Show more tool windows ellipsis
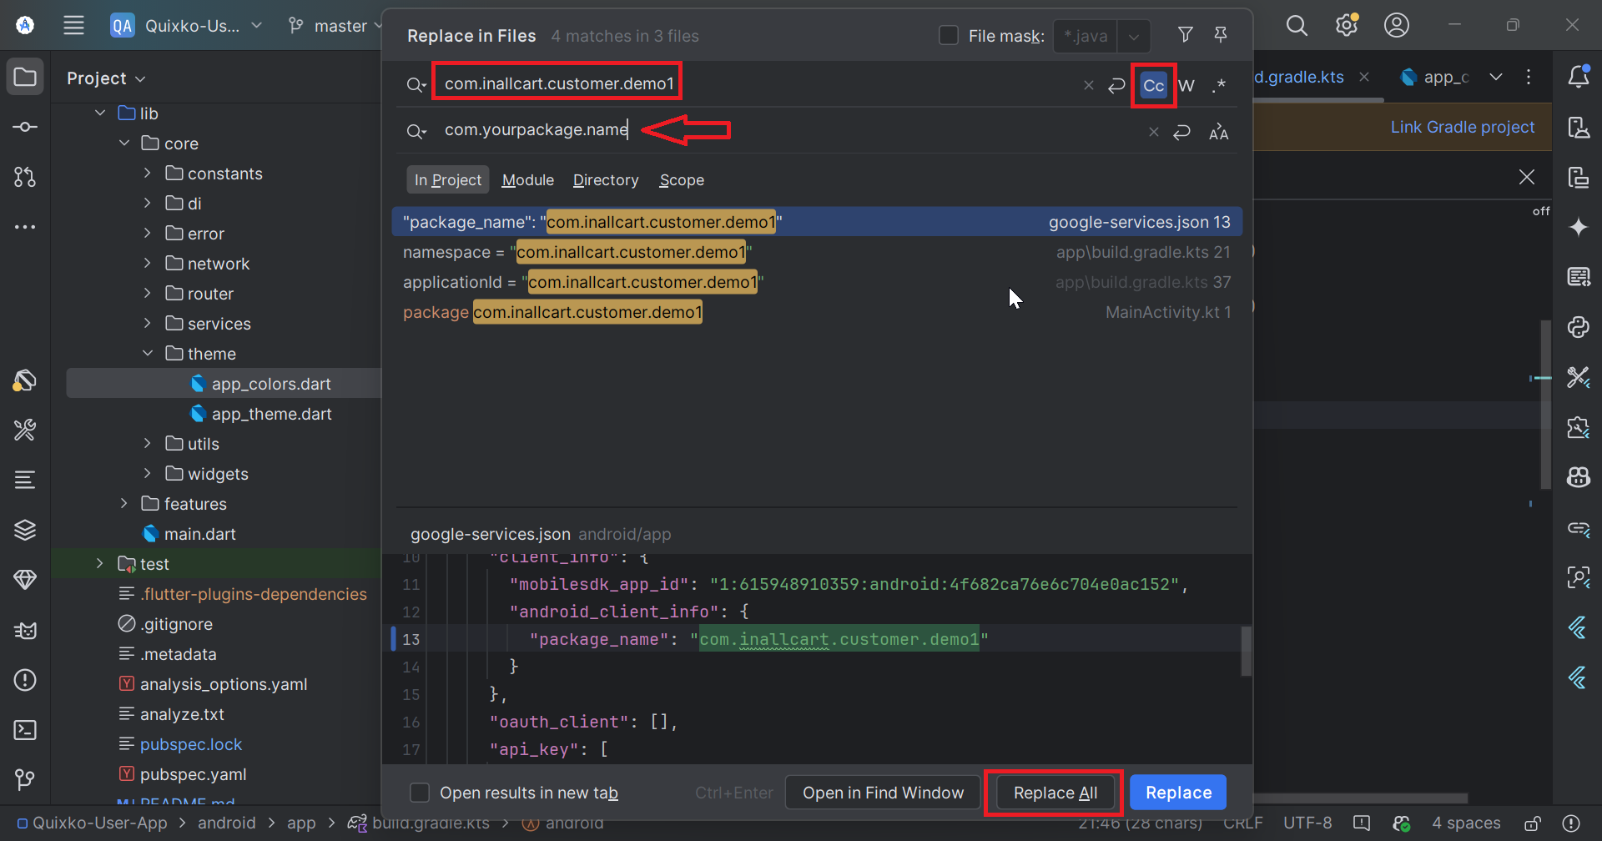 coord(25,227)
